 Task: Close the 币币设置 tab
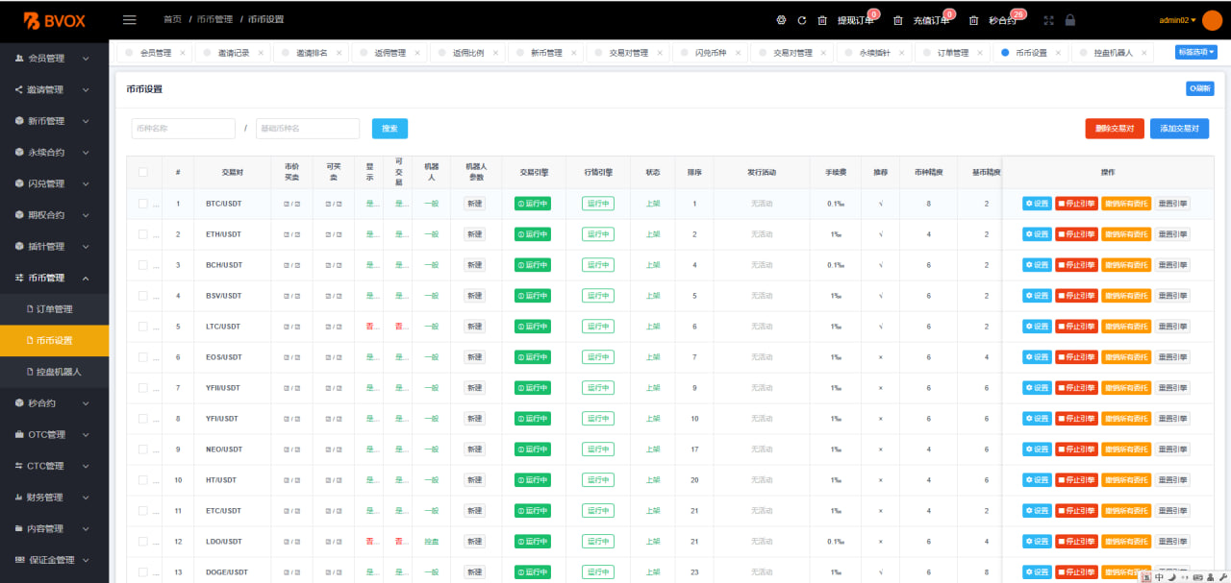(1059, 53)
